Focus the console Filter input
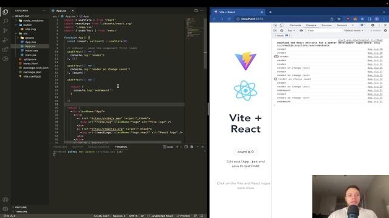 324,30
